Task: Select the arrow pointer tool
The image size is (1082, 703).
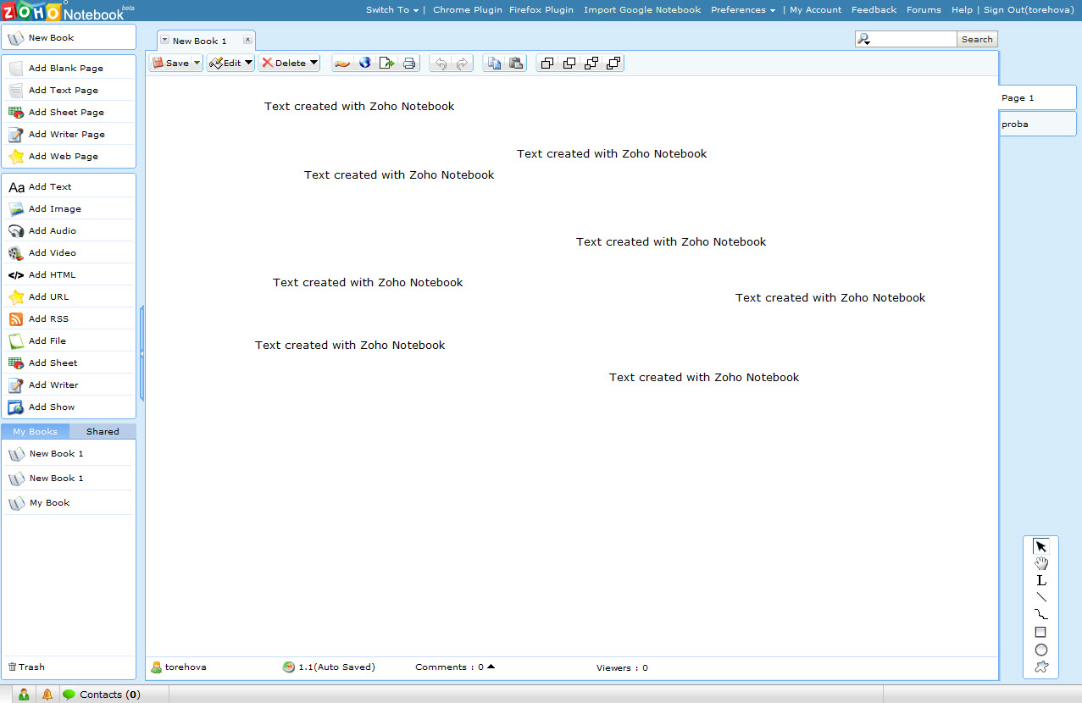Action: [1041, 547]
